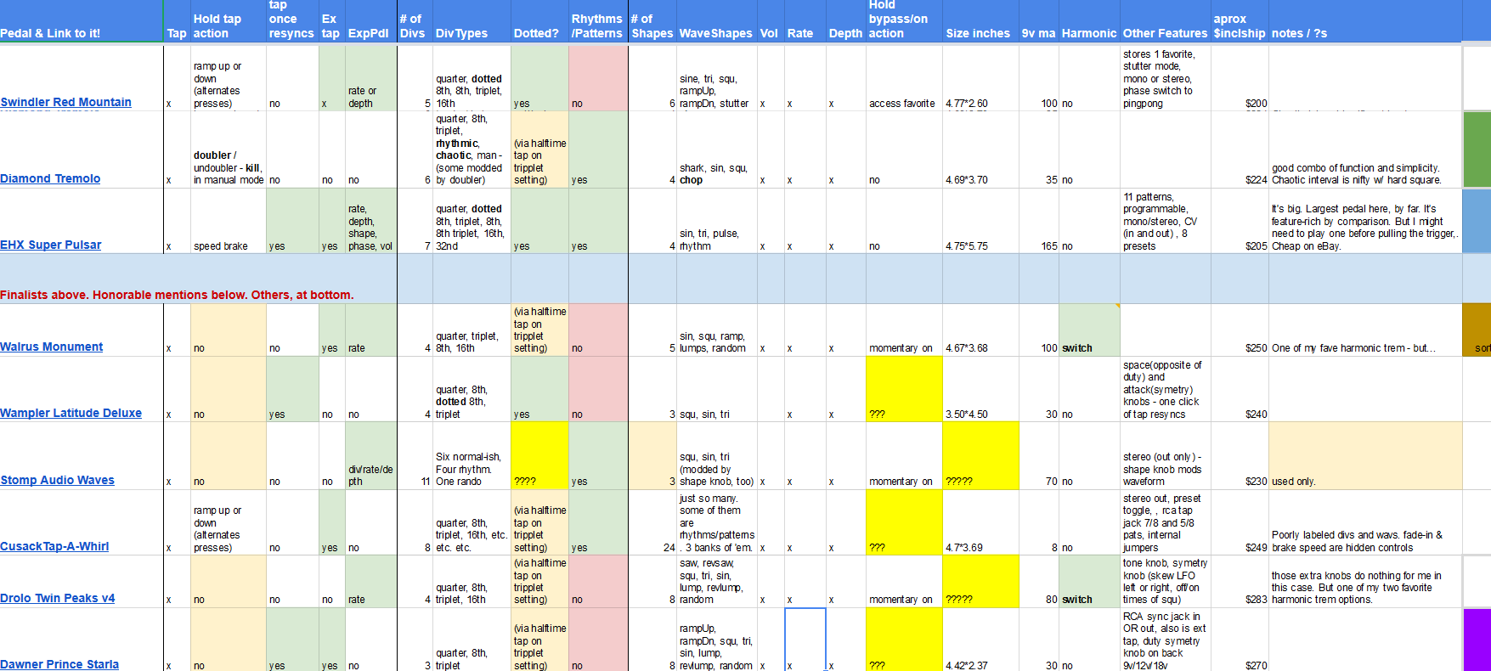Click the 'WaveShapes' column header
The width and height of the screenshot is (1491, 671).
716,21
